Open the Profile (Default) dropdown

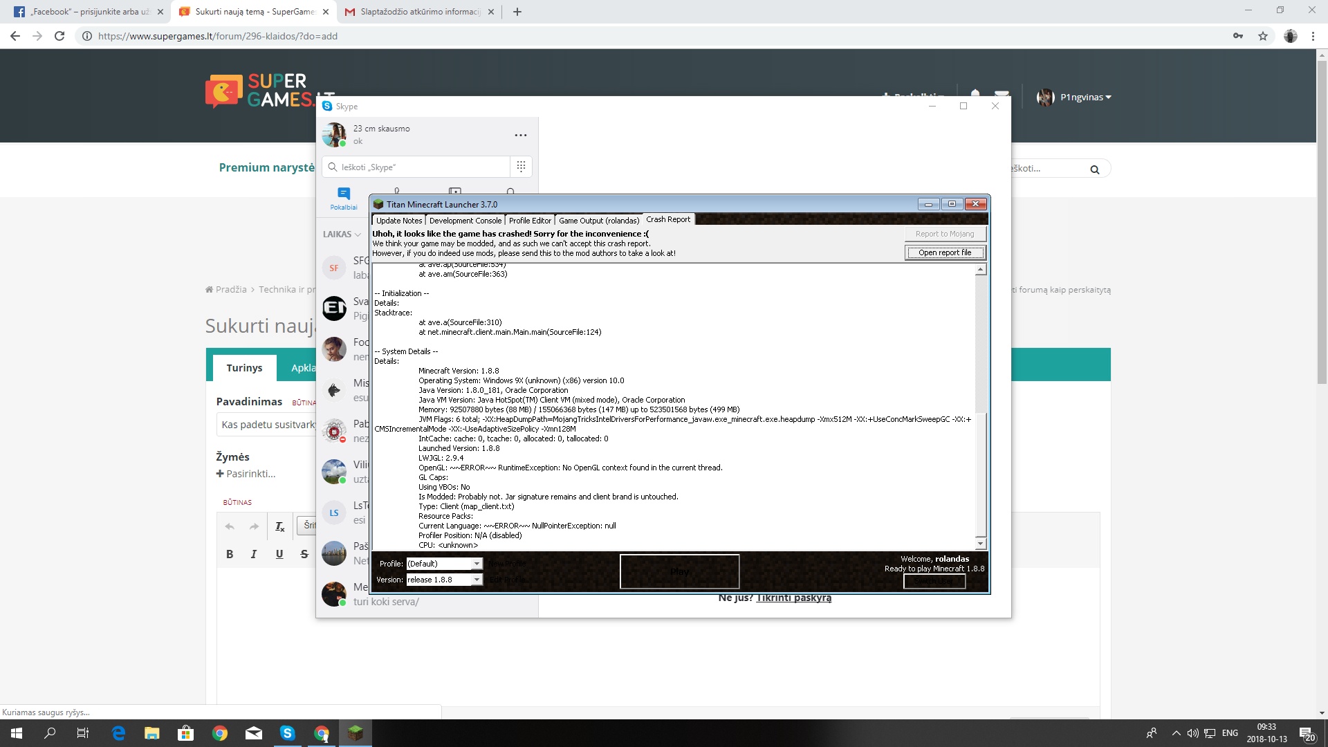(444, 564)
